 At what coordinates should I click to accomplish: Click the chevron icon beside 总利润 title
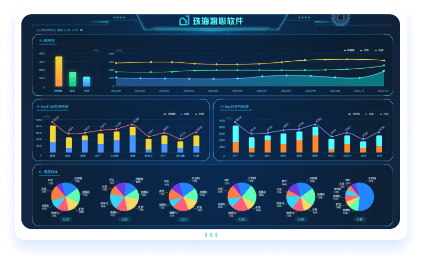[41, 41]
